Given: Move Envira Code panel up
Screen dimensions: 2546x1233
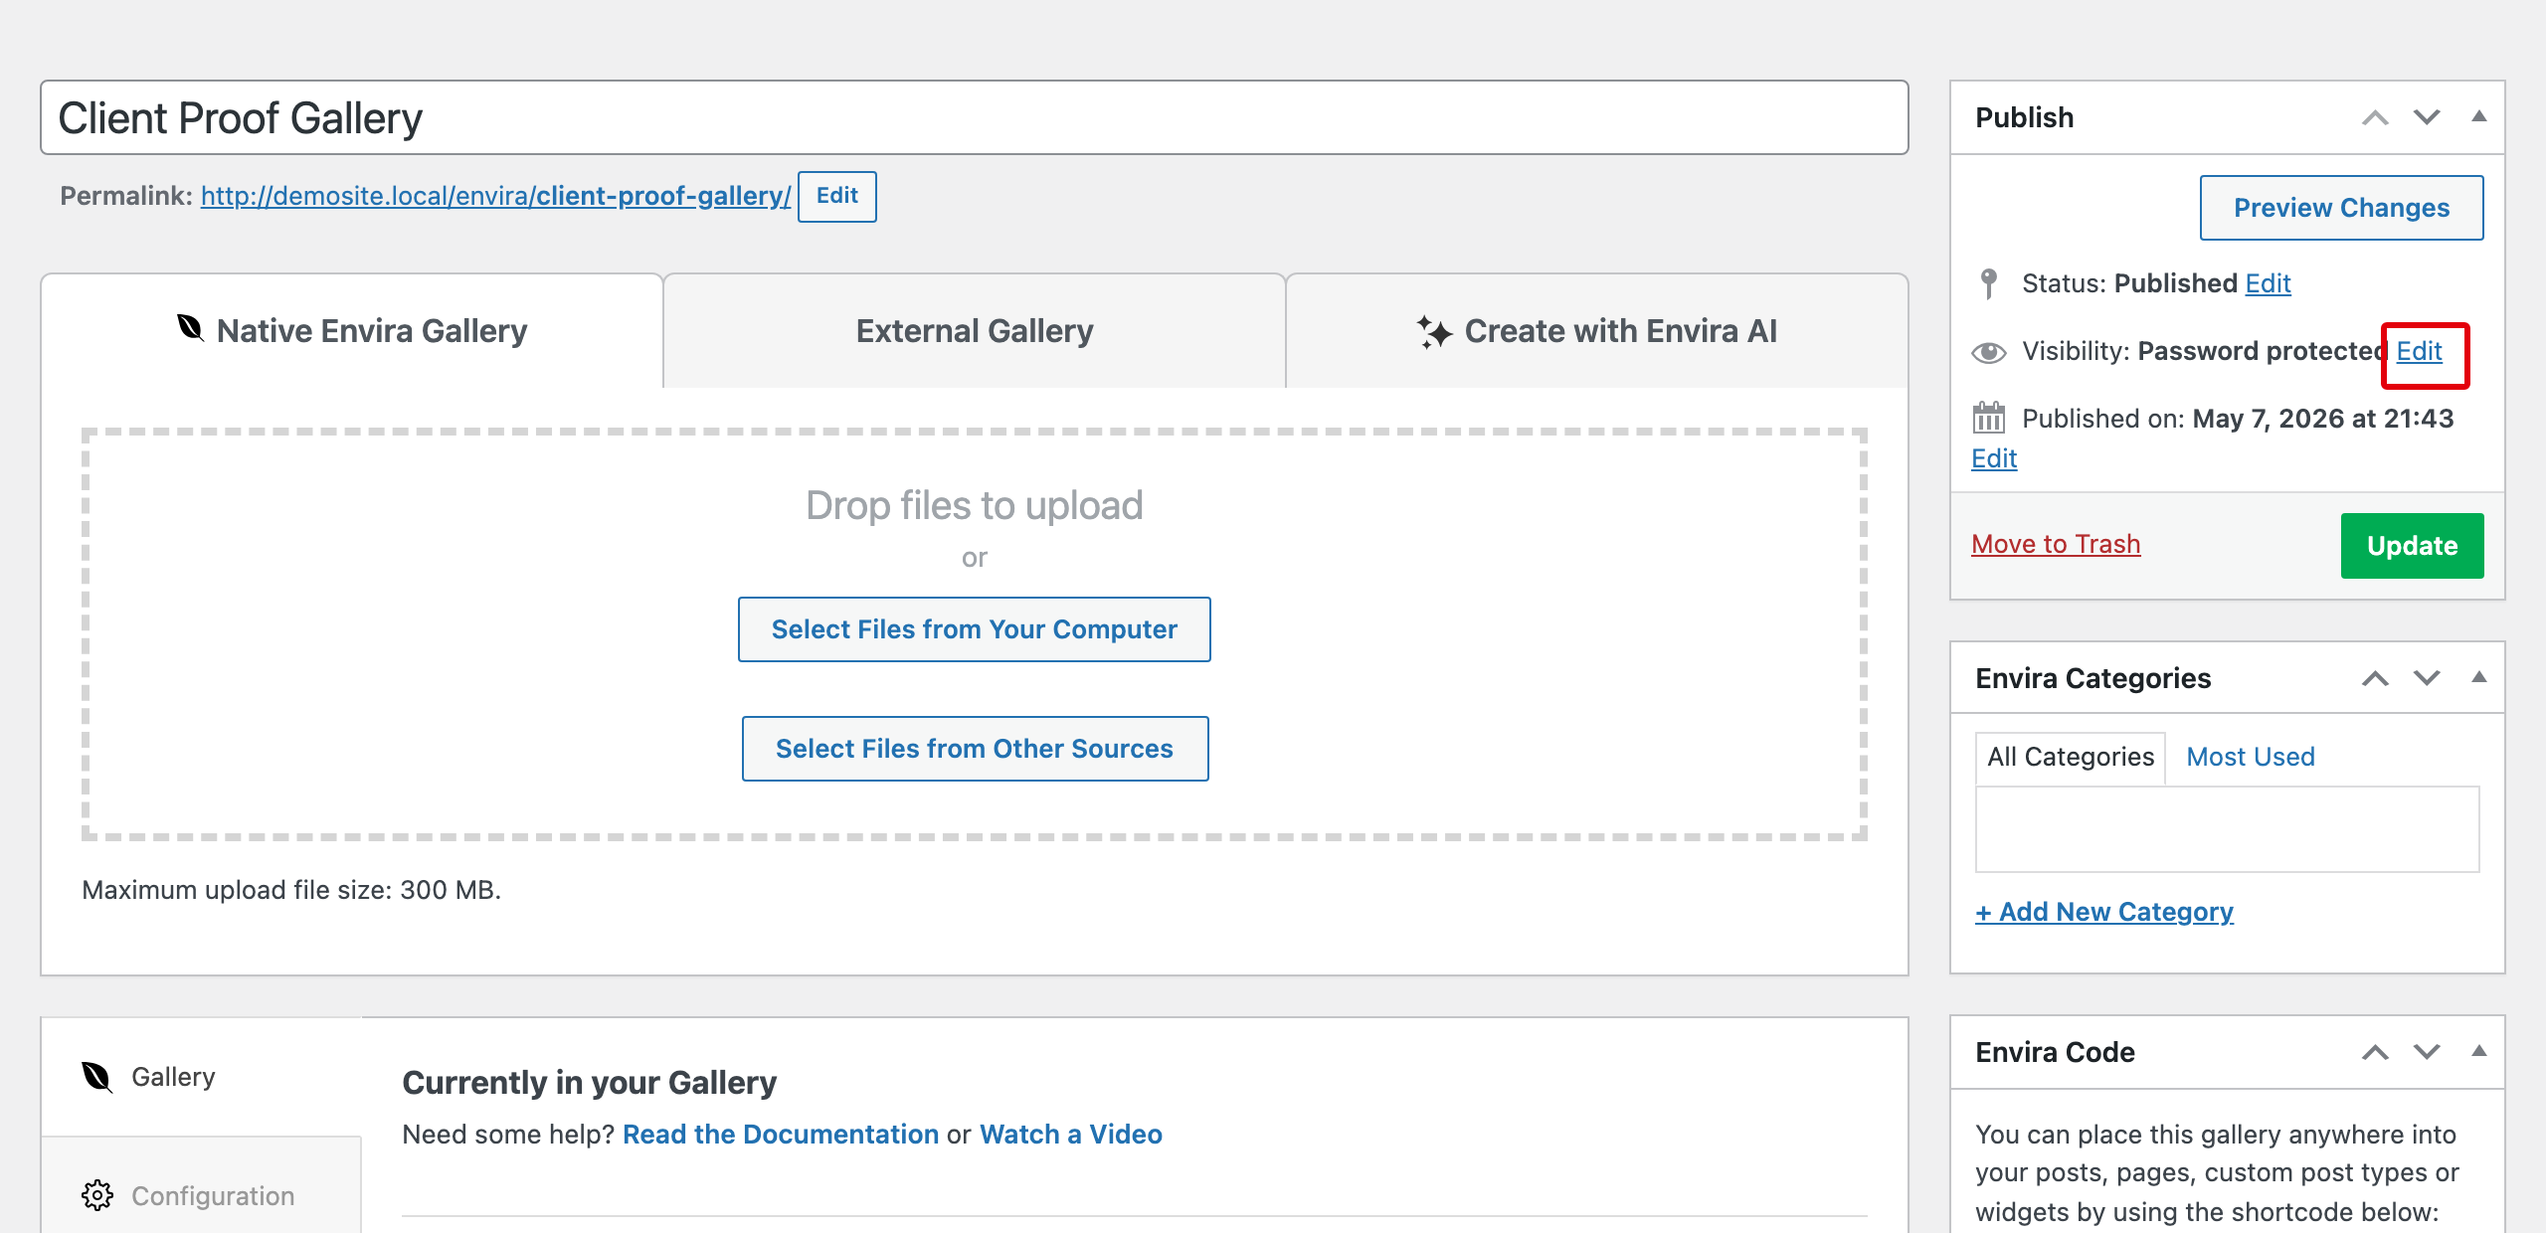Looking at the screenshot, I should 2375,1052.
